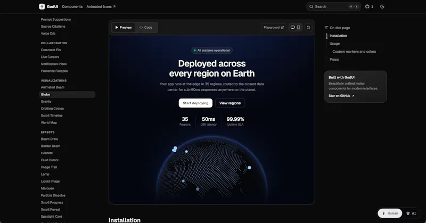Open Playground in new tab
426x223 pixels.
(x=274, y=28)
